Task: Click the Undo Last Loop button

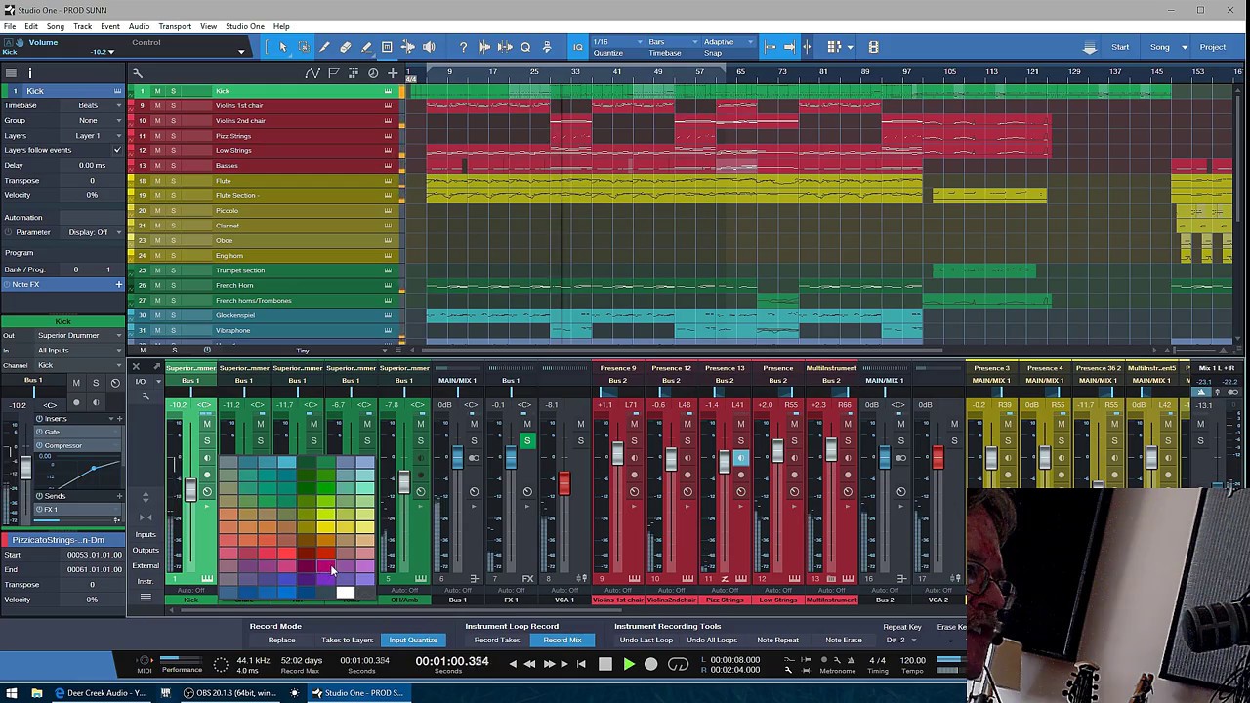Action: [x=646, y=640]
